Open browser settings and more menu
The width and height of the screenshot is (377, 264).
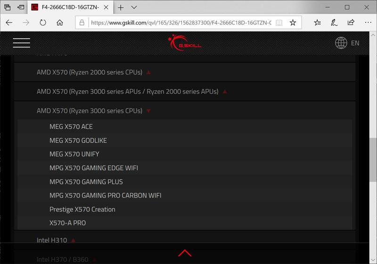368,23
